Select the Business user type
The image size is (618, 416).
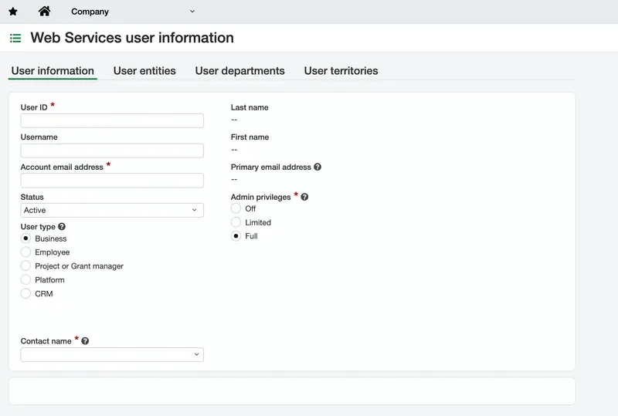click(25, 238)
